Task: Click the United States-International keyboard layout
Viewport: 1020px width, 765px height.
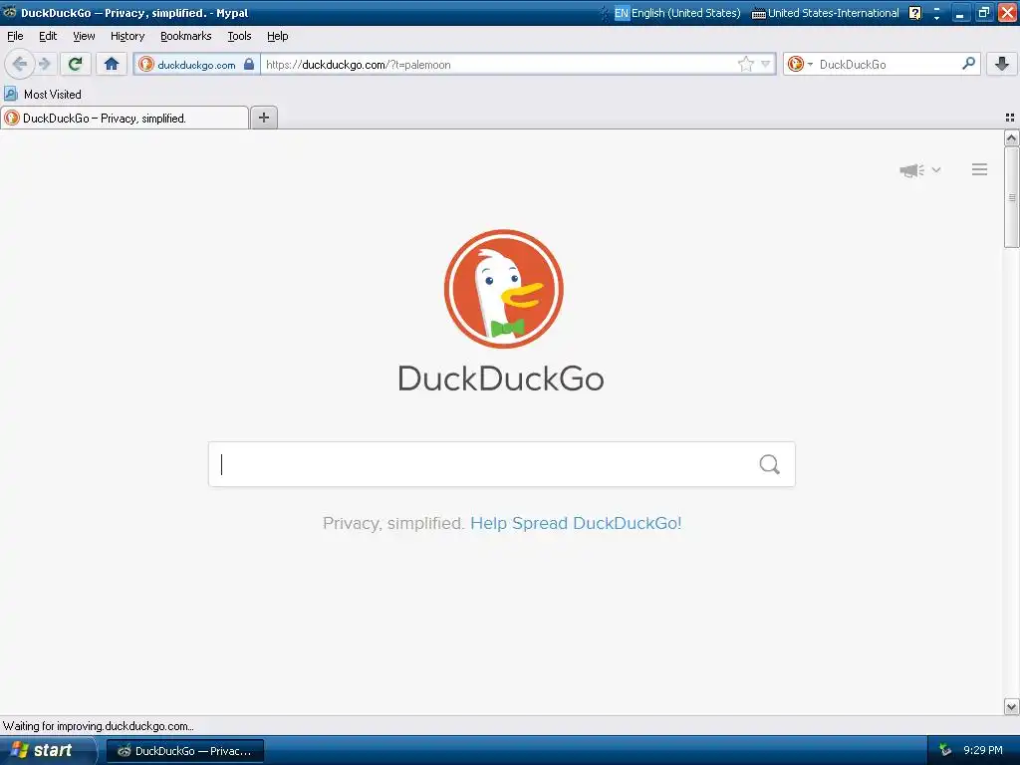Action: 825,13
